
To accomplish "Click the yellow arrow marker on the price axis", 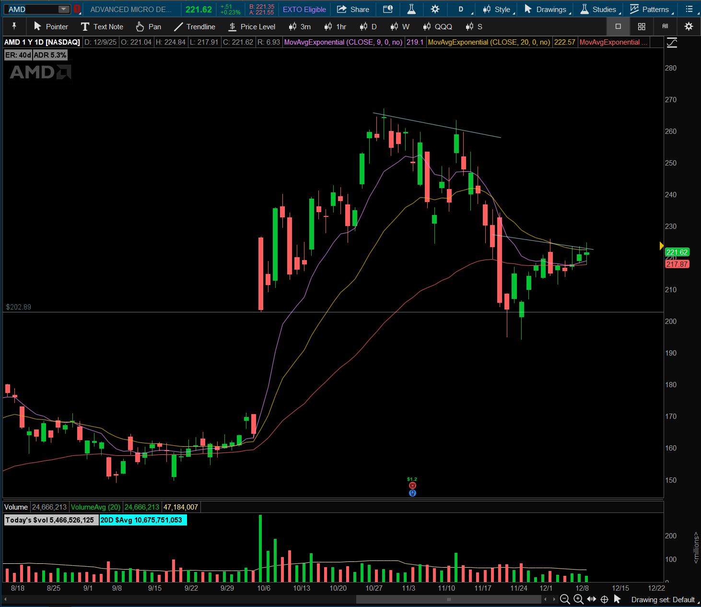I will (x=662, y=246).
